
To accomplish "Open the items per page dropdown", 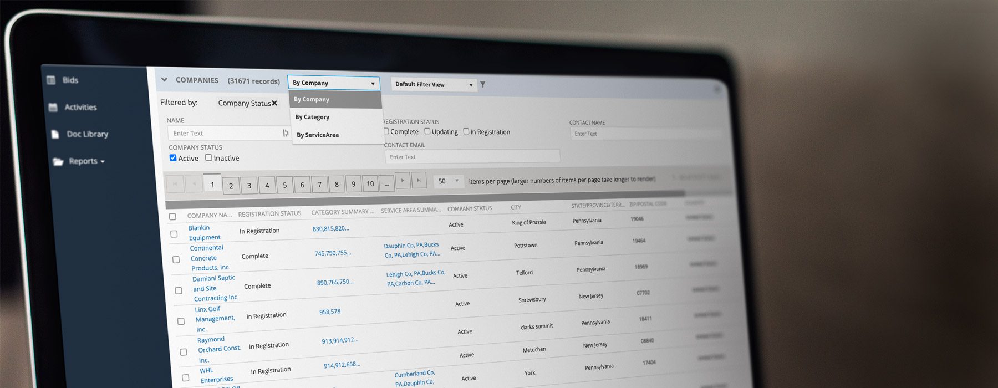I will click(448, 181).
